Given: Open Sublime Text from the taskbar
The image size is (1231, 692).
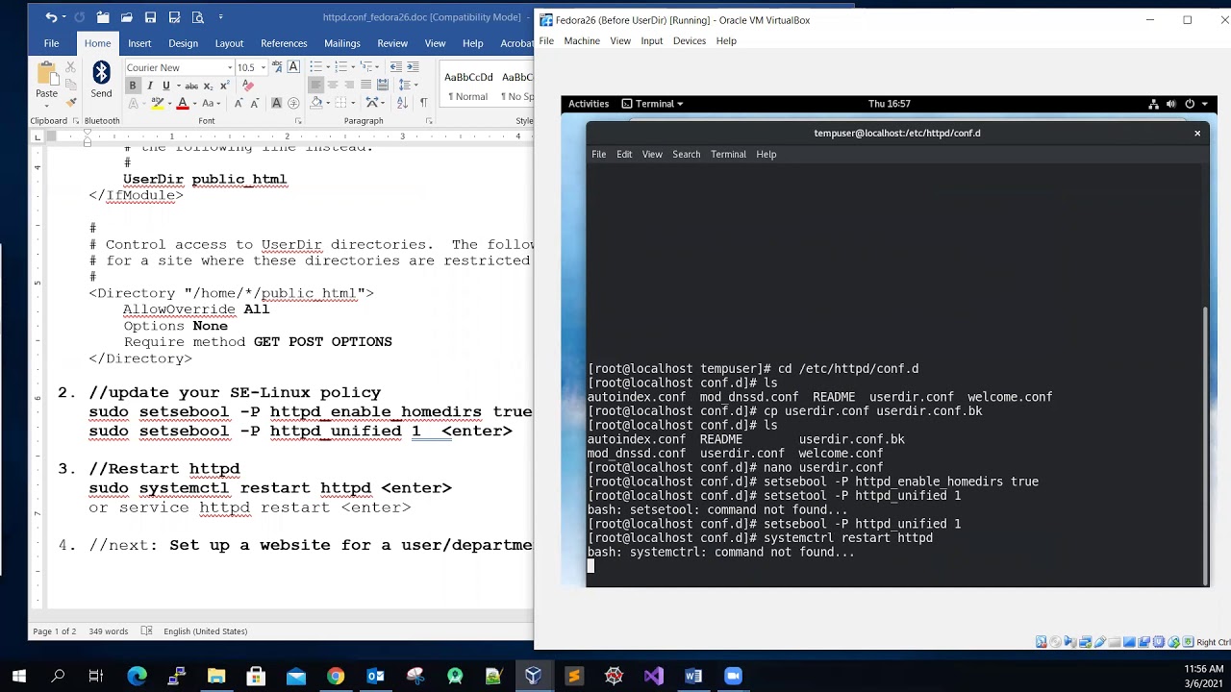Looking at the screenshot, I should (574, 676).
